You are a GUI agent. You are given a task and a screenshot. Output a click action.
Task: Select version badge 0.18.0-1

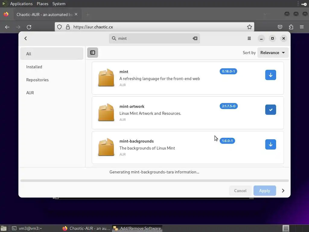tap(228, 71)
